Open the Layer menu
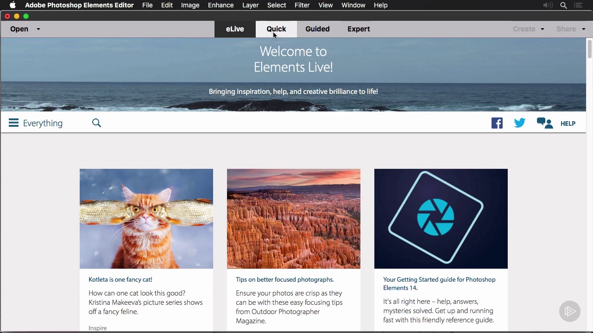This screenshot has height=333, width=593. [250, 5]
